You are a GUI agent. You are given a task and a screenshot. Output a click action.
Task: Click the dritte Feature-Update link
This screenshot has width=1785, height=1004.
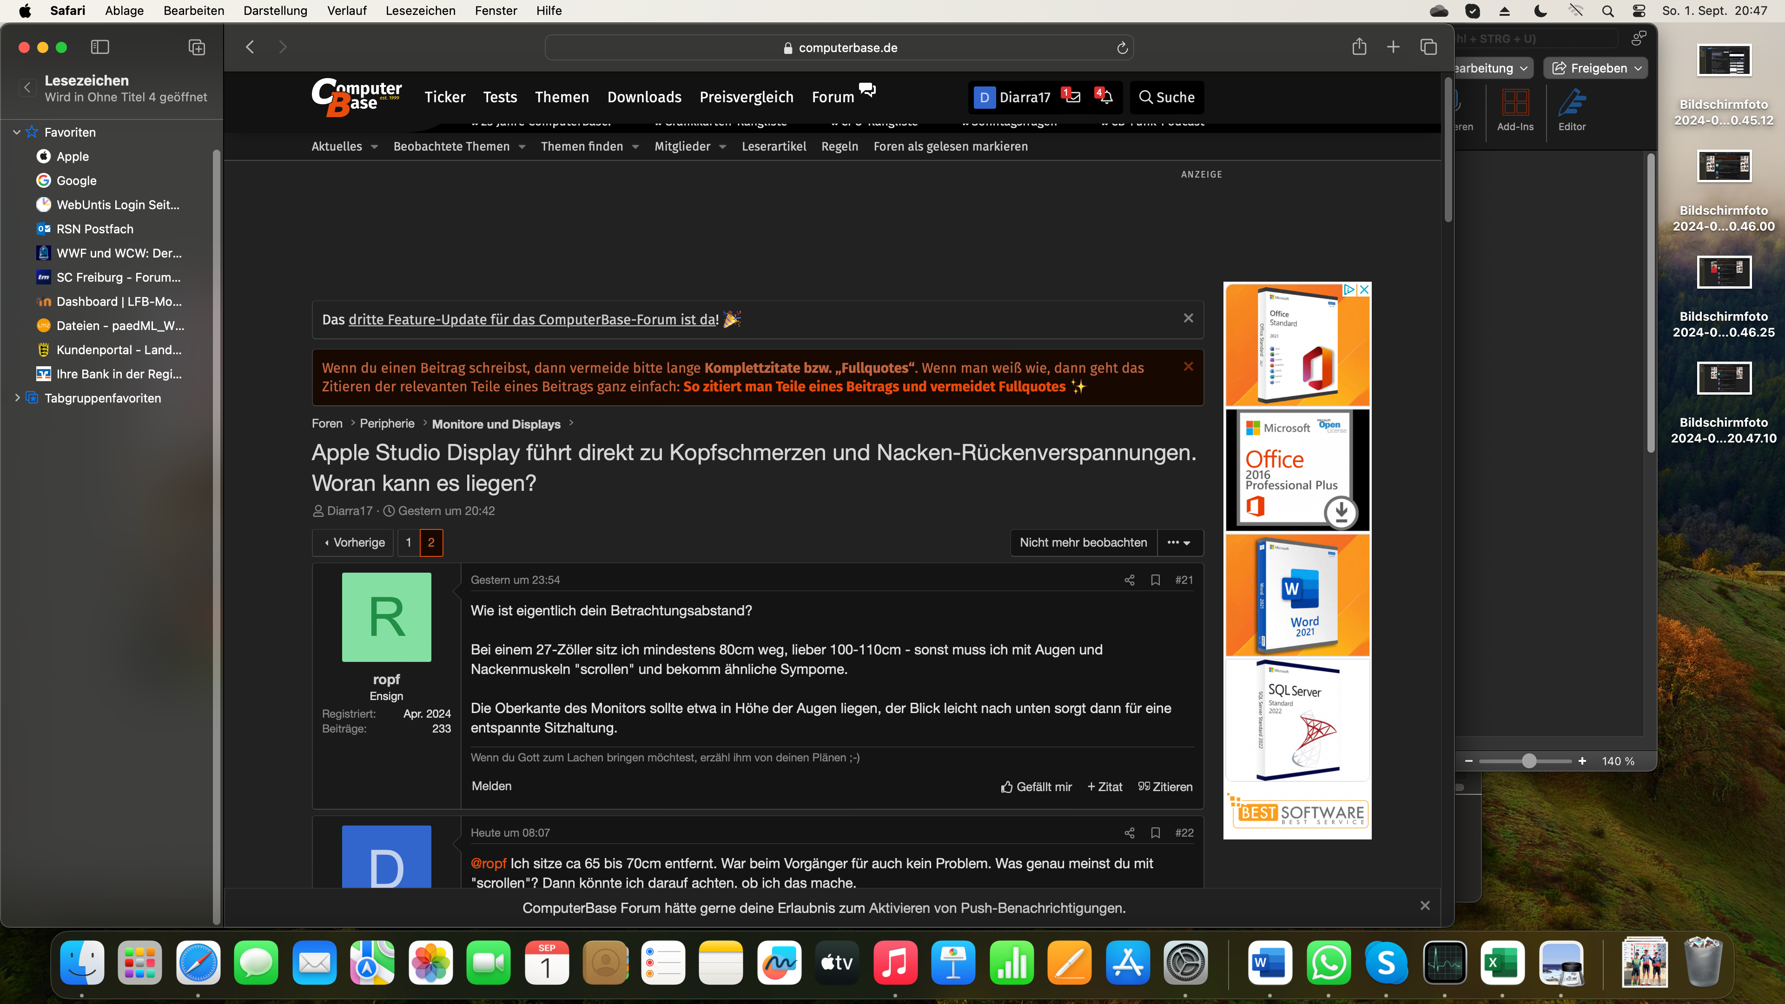tap(533, 319)
